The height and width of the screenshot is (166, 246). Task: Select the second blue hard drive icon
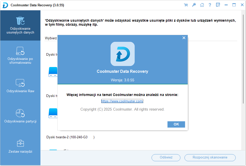[53, 113]
